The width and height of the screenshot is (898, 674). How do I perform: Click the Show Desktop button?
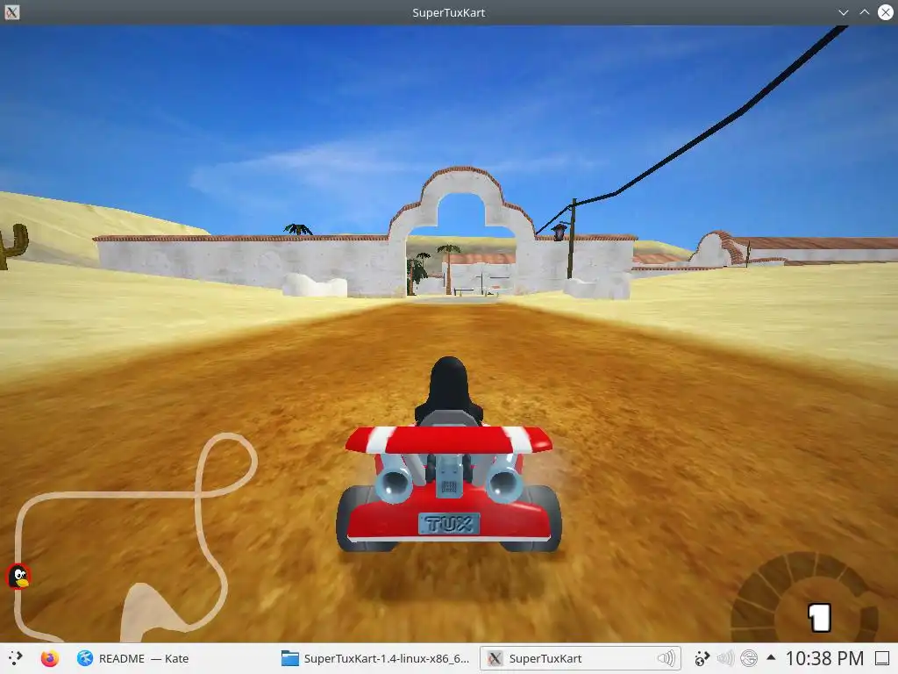[x=882, y=658]
